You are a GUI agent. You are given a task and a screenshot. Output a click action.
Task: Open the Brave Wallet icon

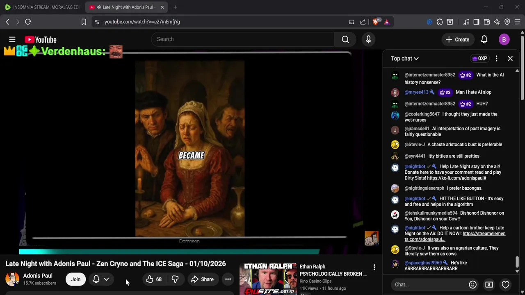[487, 22]
